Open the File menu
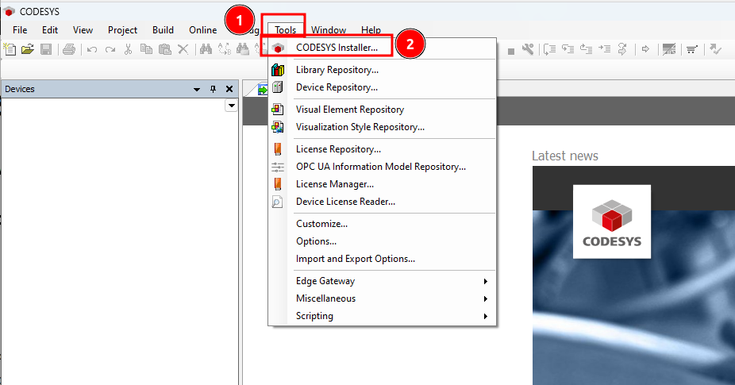This screenshot has width=735, height=385. (x=20, y=30)
